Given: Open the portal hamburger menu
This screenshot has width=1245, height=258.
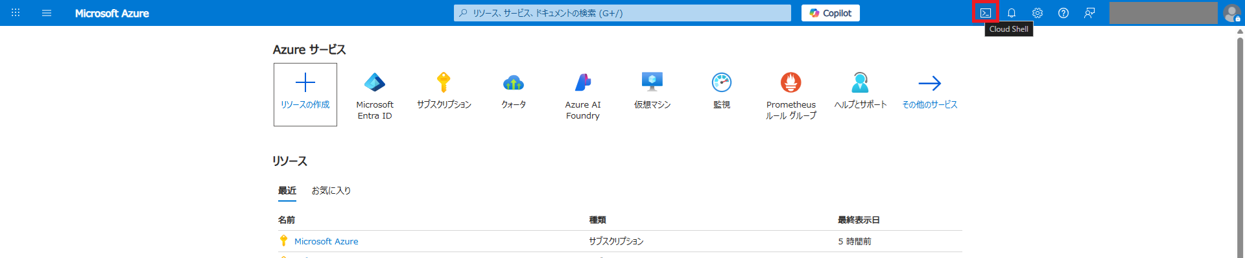Looking at the screenshot, I should (x=47, y=13).
